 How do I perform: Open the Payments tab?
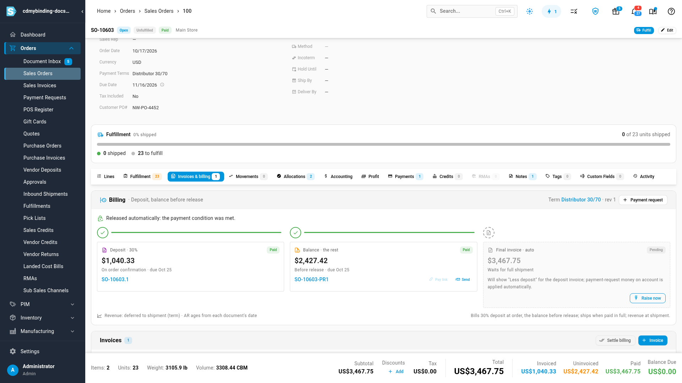coord(405,176)
